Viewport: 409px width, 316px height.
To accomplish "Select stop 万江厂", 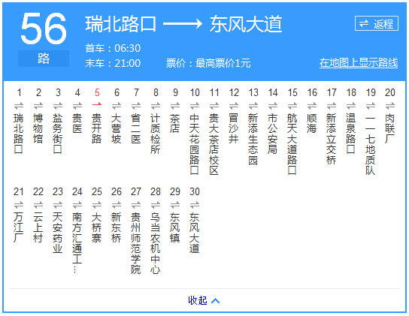I will coord(19,227).
